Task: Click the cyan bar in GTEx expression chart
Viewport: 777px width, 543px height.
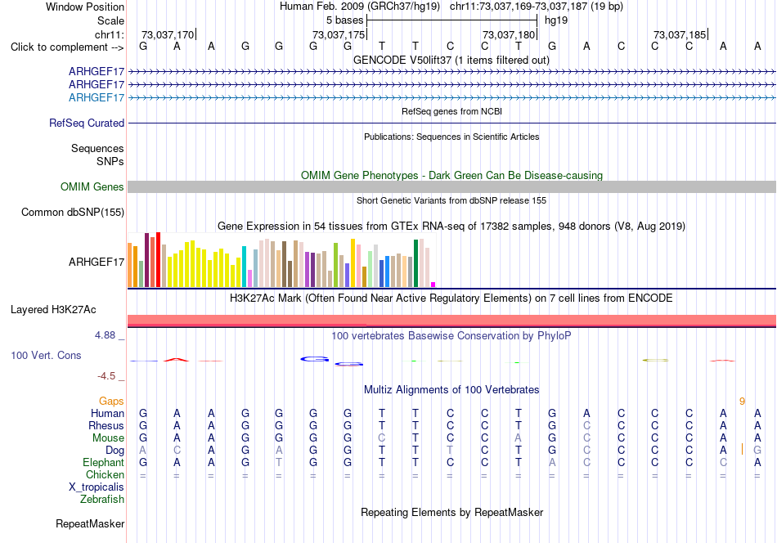Action: coord(244,267)
